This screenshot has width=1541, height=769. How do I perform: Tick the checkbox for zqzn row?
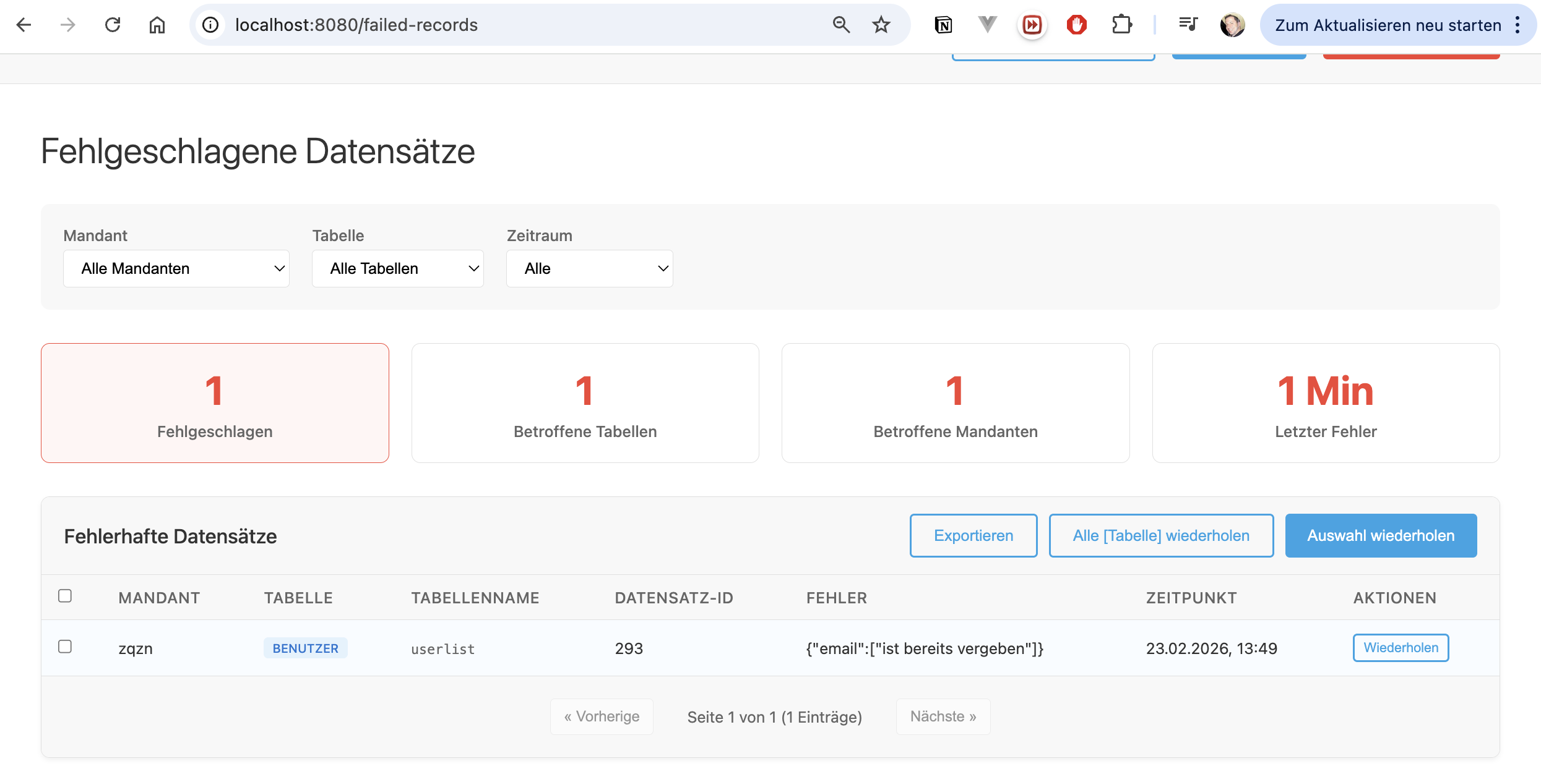click(x=65, y=647)
